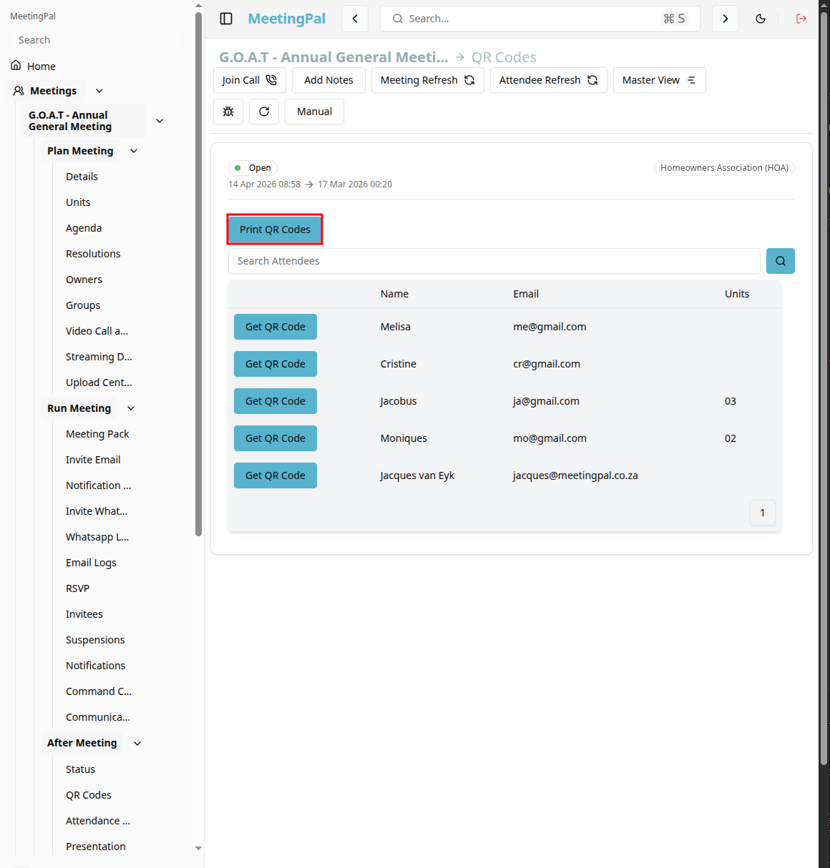Click the G.O.A.T meeting breadcrumb link
This screenshot has width=830, height=868.
pyautogui.click(x=333, y=57)
